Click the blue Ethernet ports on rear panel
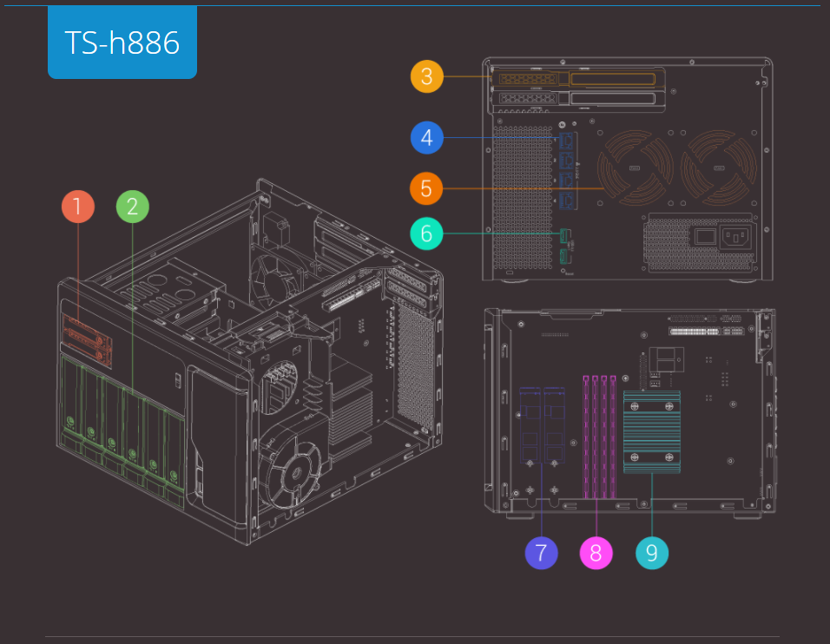Image resolution: width=830 pixels, height=644 pixels. [566, 171]
